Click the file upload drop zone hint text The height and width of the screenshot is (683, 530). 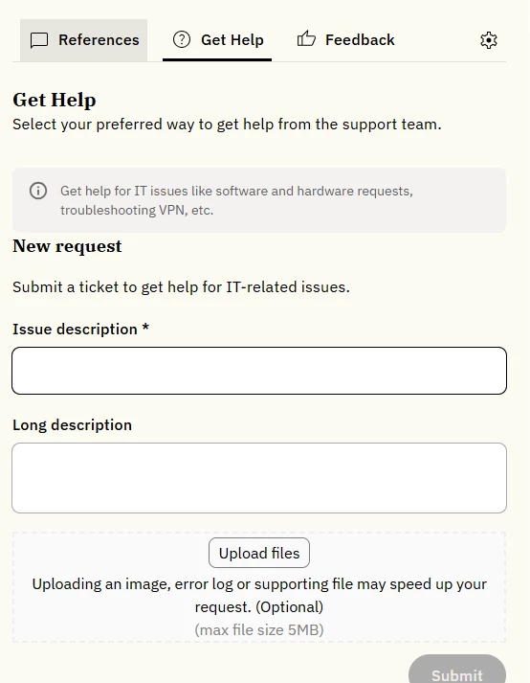(259, 595)
